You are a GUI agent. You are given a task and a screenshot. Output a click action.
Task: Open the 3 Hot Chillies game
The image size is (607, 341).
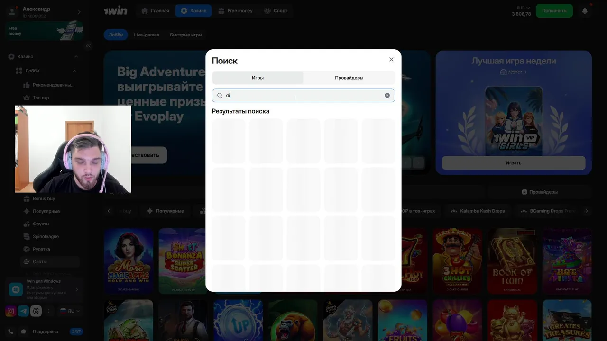click(457, 261)
